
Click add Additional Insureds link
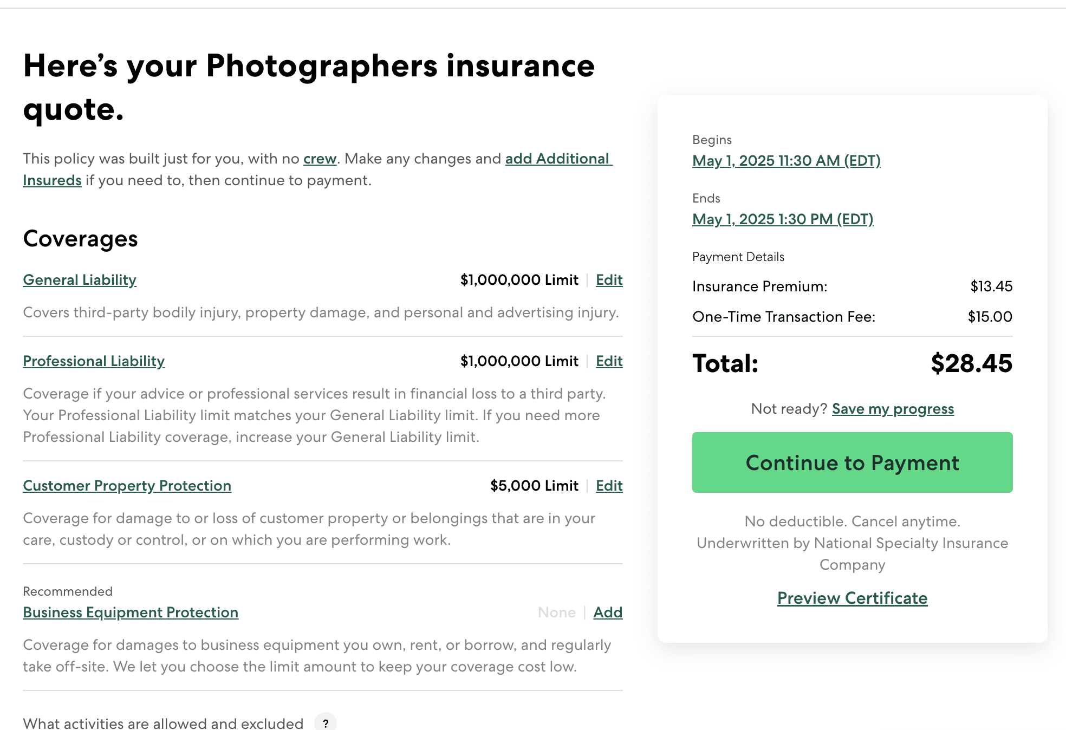click(558, 159)
